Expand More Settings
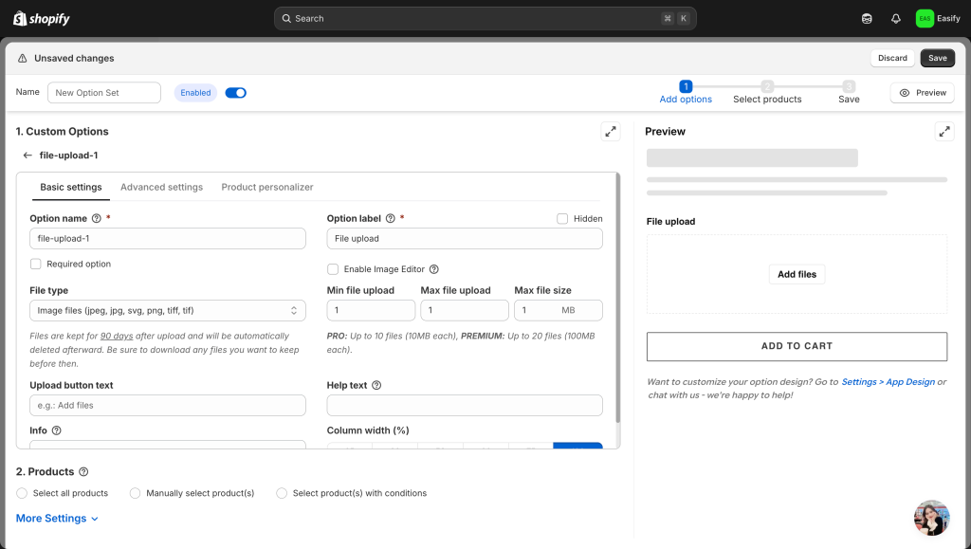 point(57,519)
